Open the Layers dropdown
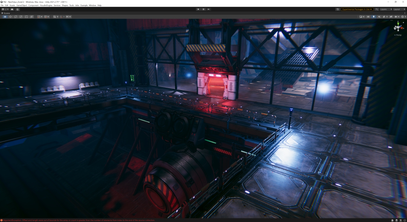Image resolution: width=407 pixels, height=222 pixels. [386, 9]
